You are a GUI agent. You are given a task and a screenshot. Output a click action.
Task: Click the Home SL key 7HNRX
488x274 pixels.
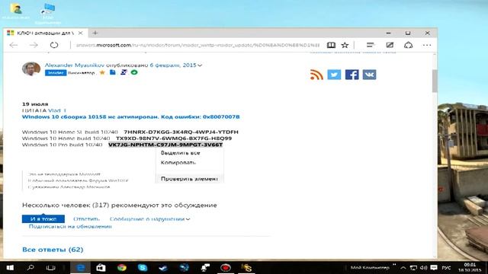[x=181, y=132]
